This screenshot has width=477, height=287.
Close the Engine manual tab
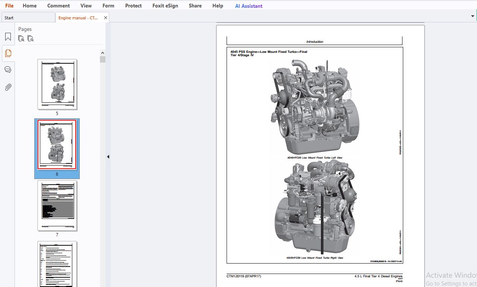[x=105, y=17]
